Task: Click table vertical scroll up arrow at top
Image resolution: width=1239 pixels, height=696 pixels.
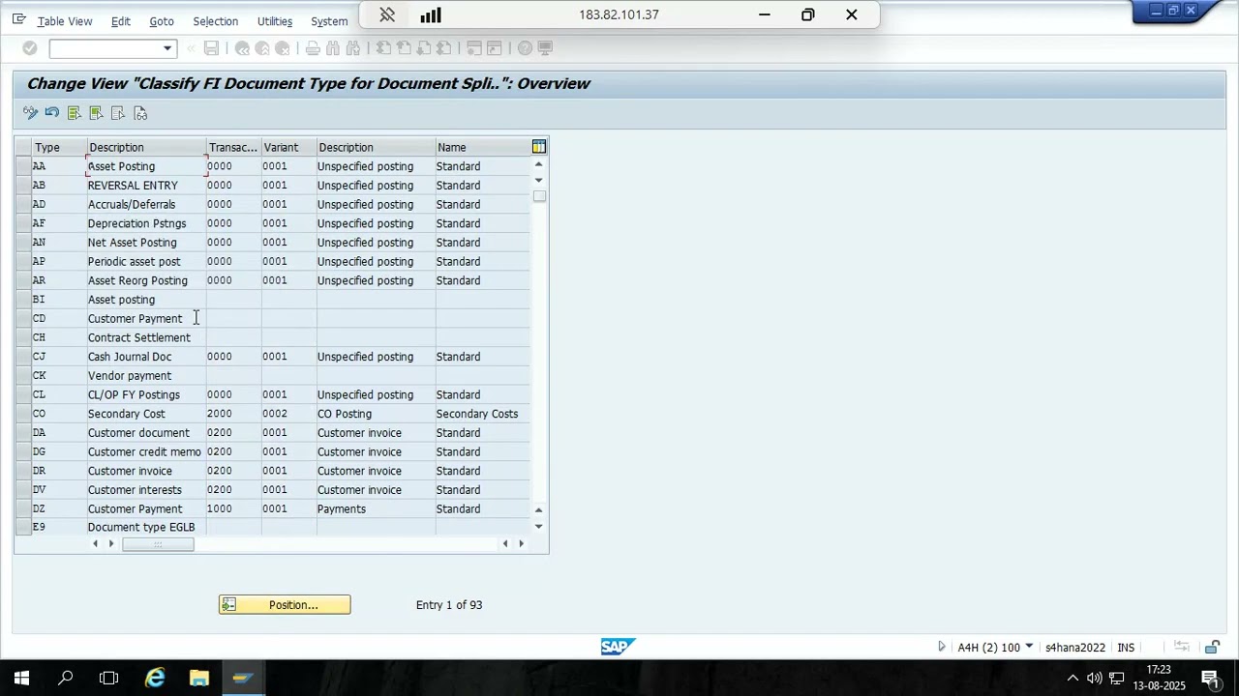Action: [539, 164]
